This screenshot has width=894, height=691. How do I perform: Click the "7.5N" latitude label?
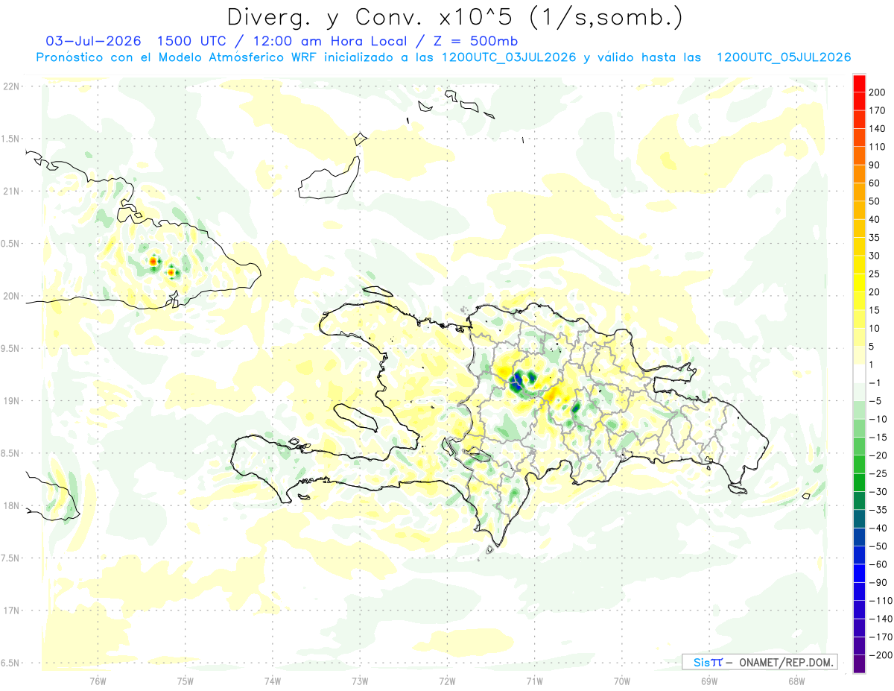point(11,558)
